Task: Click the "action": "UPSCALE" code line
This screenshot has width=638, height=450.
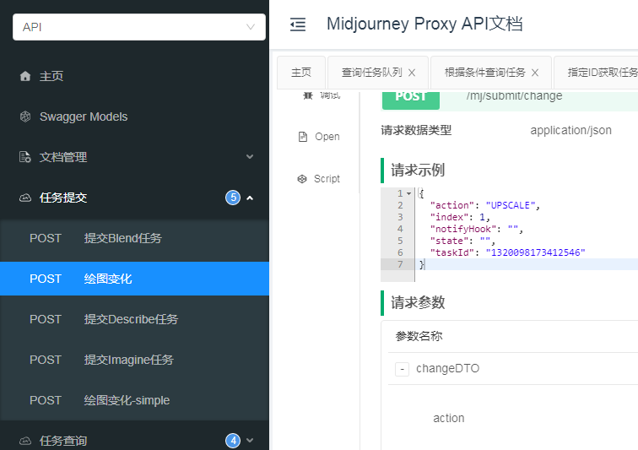Action: pos(484,205)
